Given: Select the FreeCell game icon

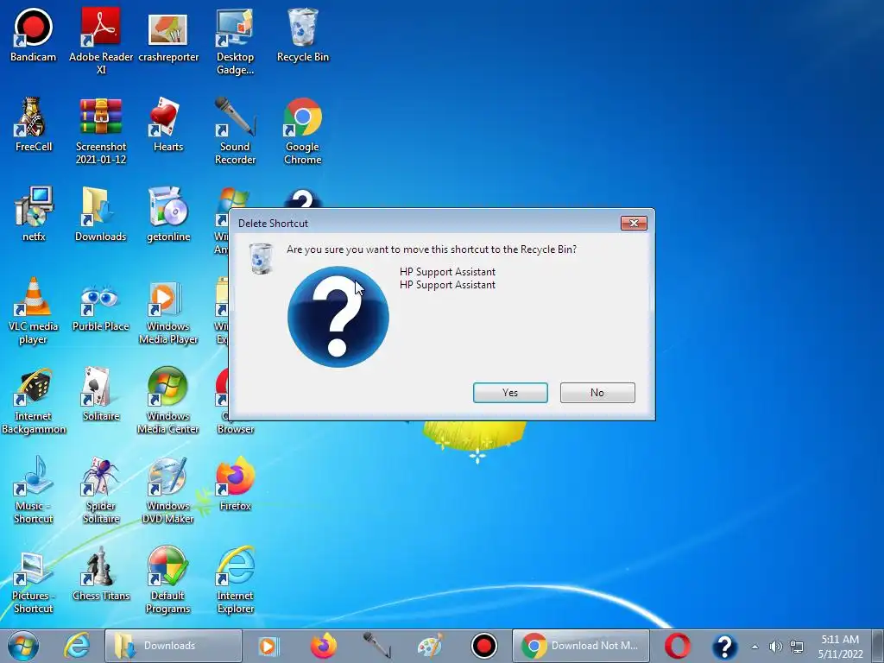Looking at the screenshot, I should pos(34,124).
